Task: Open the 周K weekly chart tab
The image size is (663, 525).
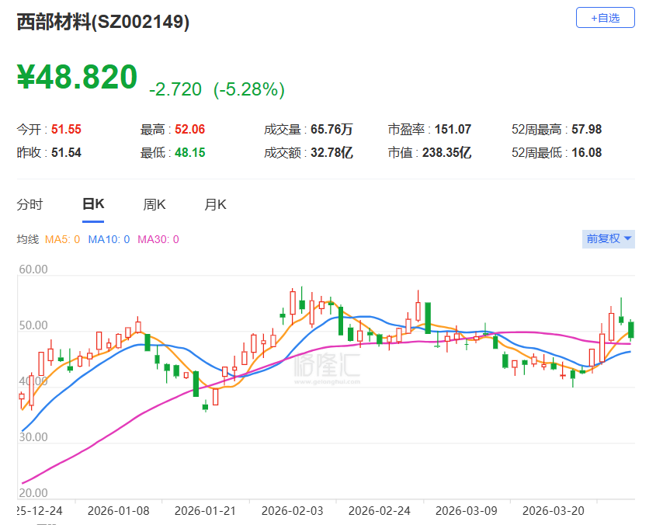Action: pos(154,205)
